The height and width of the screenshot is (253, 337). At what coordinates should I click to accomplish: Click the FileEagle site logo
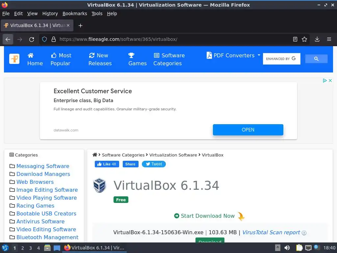[x=14, y=59]
